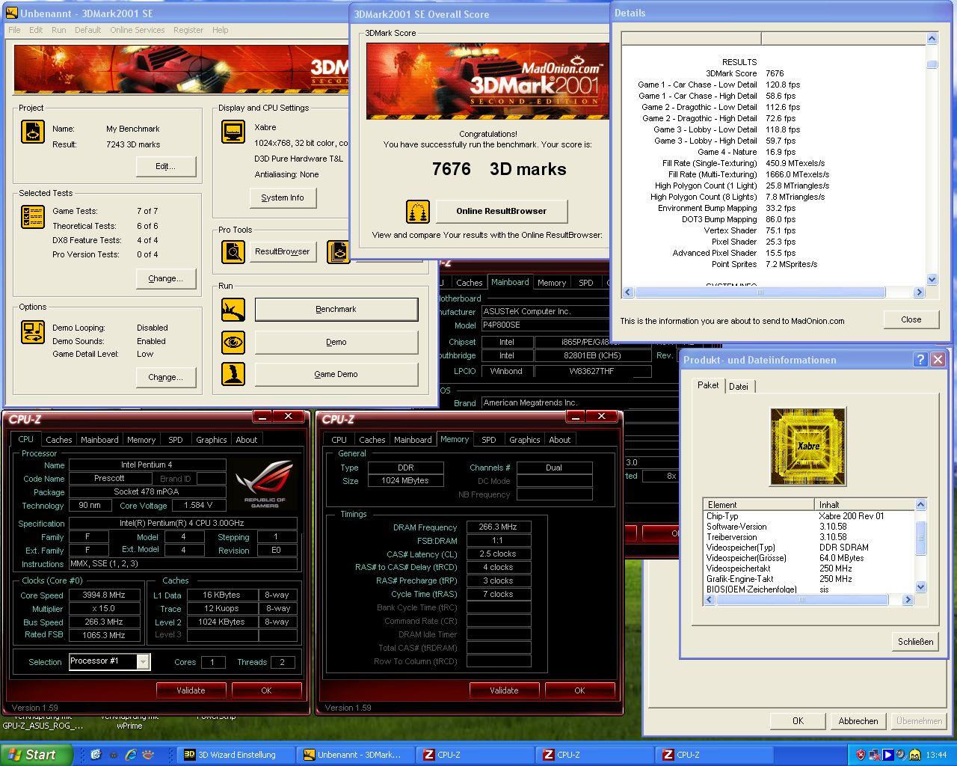The image size is (957, 766).
Task: Click the Project icon next to the My Benchmark name
Action: pyautogui.click(x=33, y=132)
